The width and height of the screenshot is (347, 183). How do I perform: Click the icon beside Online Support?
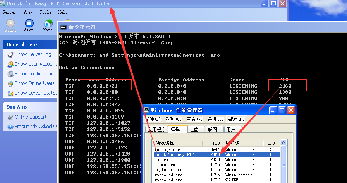pos(10,117)
